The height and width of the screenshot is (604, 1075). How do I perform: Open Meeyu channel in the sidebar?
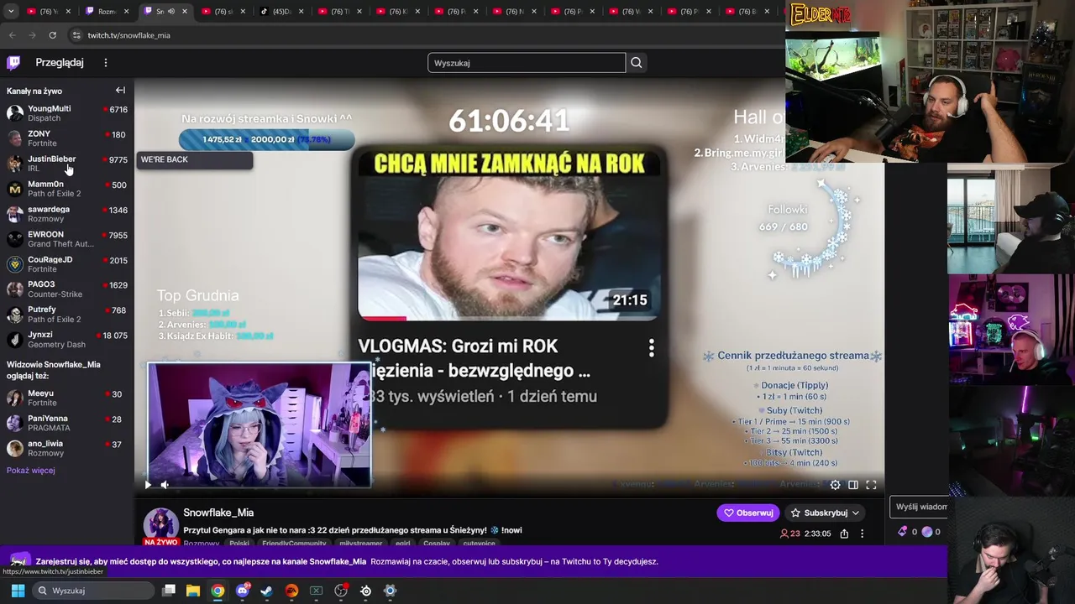67,398
